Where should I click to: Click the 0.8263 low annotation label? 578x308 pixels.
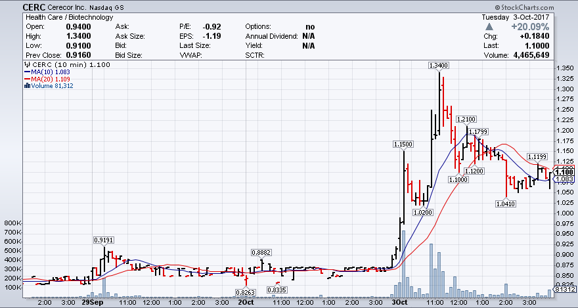coord(245,292)
